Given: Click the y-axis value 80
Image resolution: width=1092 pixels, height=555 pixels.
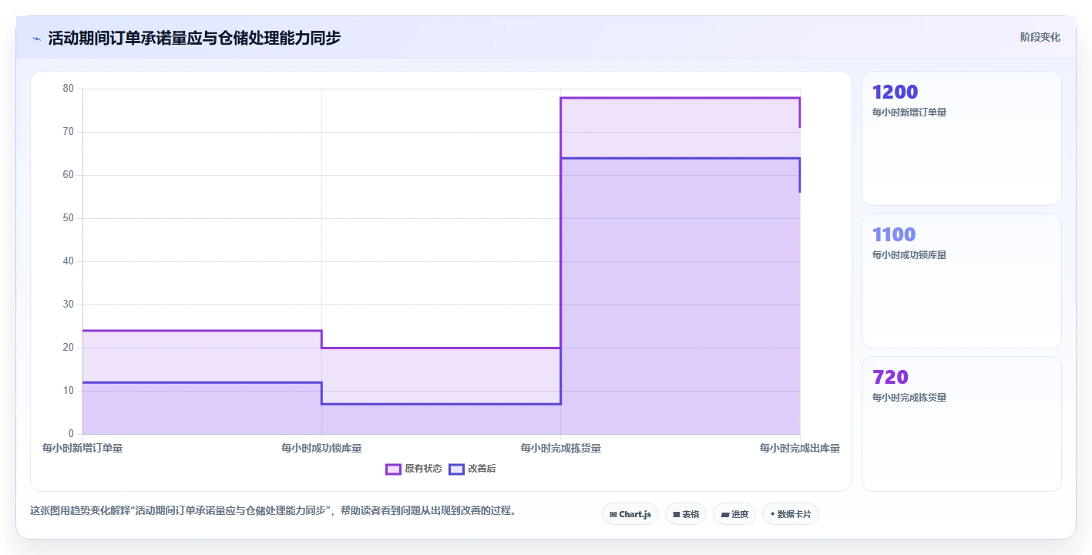Looking at the screenshot, I should [69, 89].
